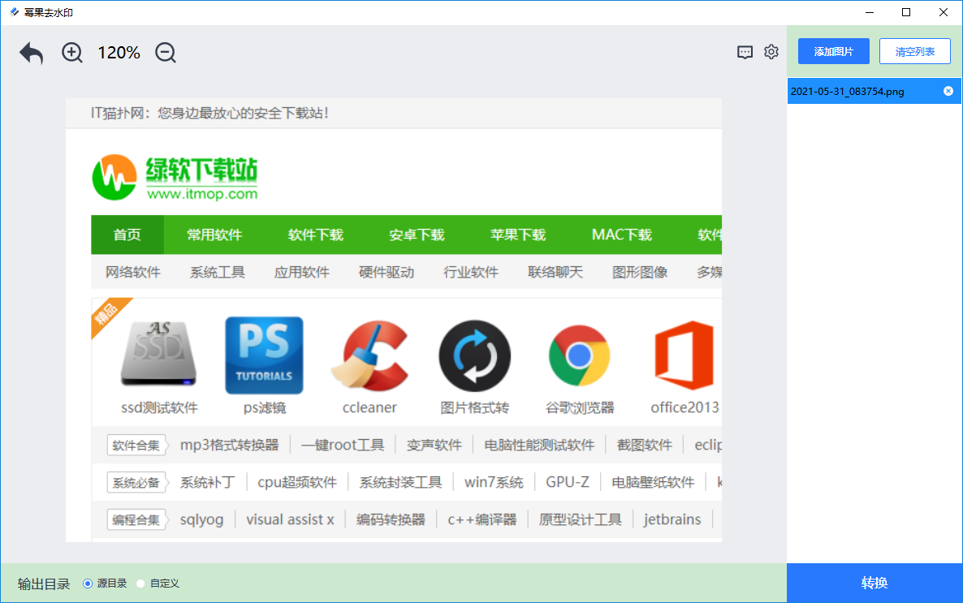Viewport: 963px width, 603px height.
Task: Click the Office 2013 icon in preview
Action: pos(684,355)
